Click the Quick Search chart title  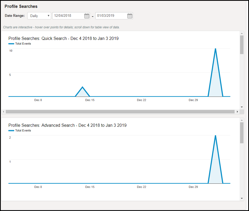point(63,39)
